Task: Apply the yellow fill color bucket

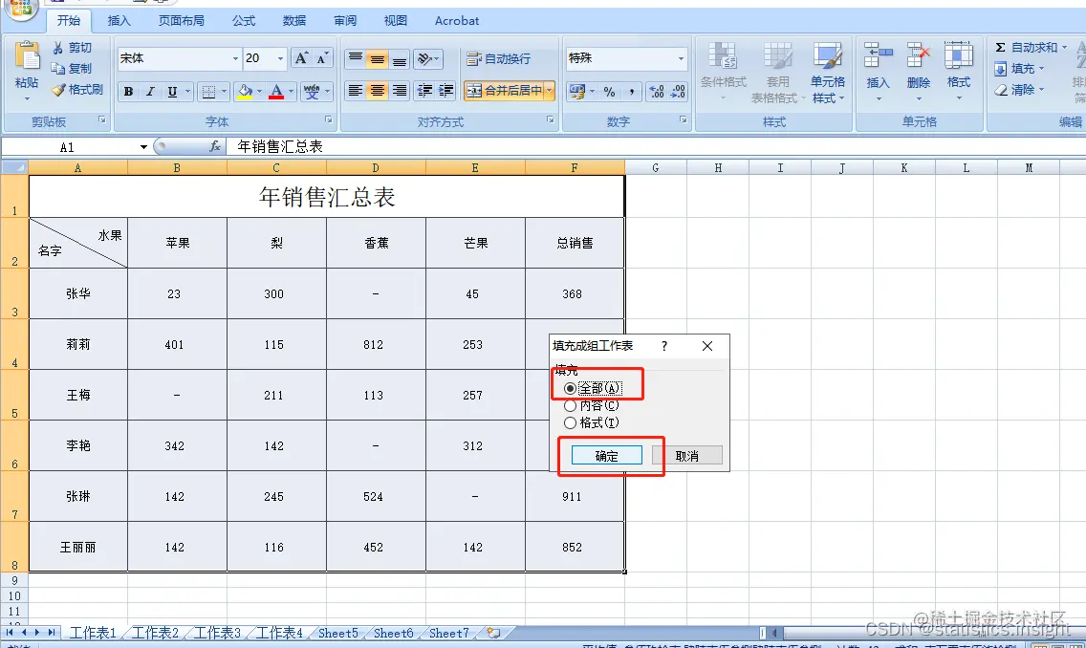Action: tap(245, 92)
